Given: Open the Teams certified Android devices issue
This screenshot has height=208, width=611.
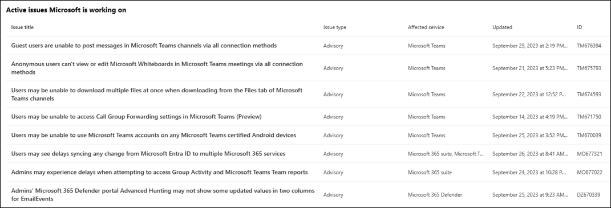Looking at the screenshot, I should pyautogui.click(x=153, y=135).
